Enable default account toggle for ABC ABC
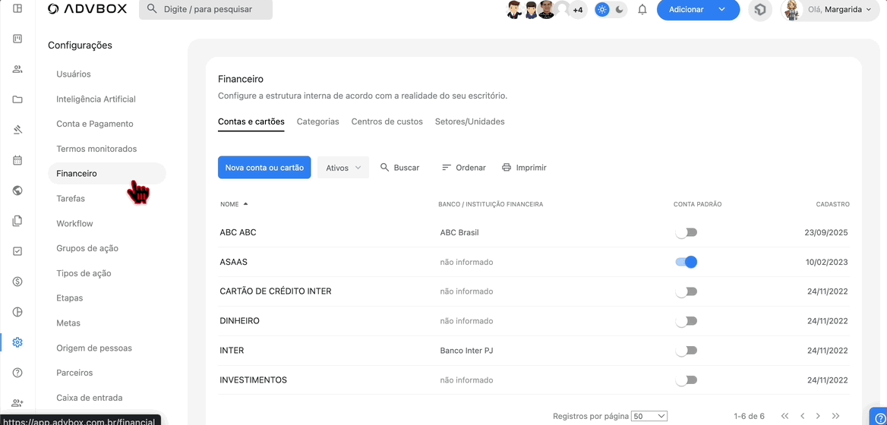Screen dimensions: 887x425 [x=687, y=233]
